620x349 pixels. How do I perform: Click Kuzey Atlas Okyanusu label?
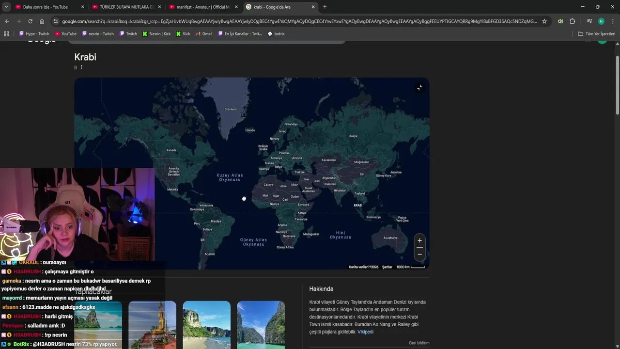pyautogui.click(x=230, y=177)
